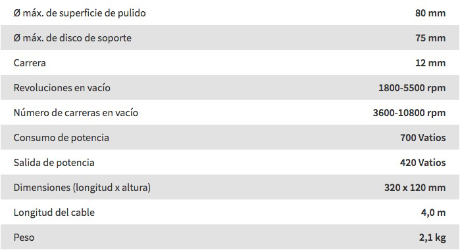This screenshot has width=460, height=250.
Task: Click the 'Ø máx. de superficie de pulido' label
Action: (80, 13)
